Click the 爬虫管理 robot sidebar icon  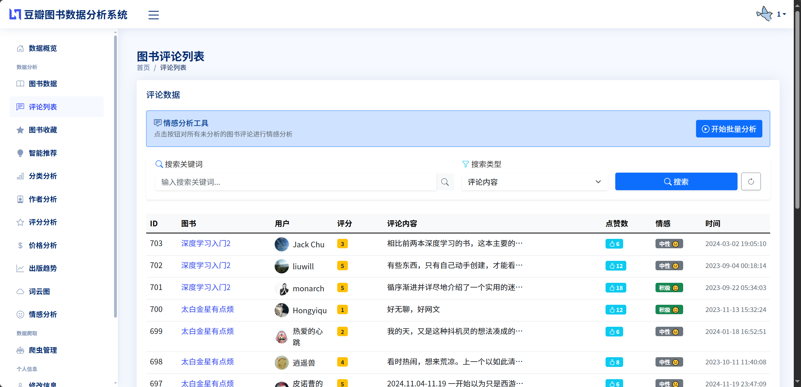[x=20, y=350]
